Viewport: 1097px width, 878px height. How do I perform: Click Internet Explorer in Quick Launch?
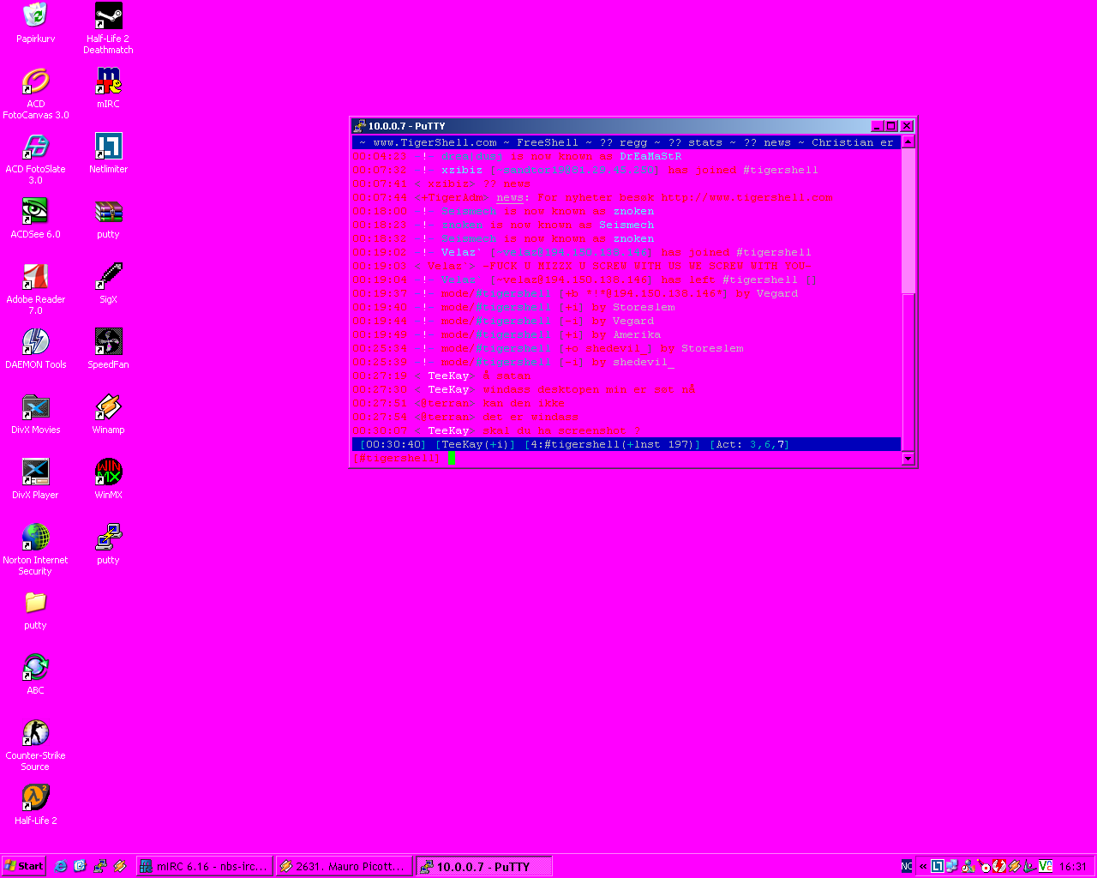point(61,866)
